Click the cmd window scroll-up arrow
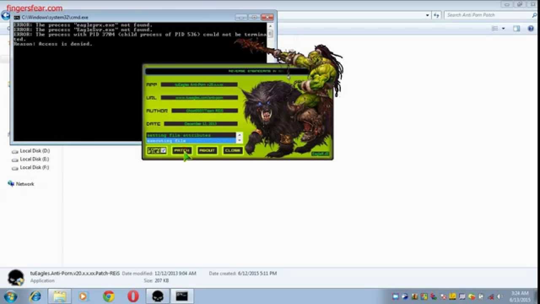The height and width of the screenshot is (304, 540). click(270, 26)
